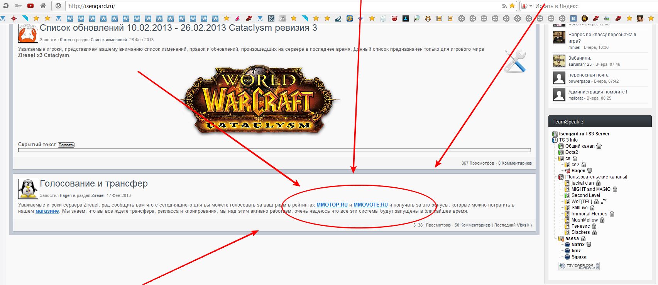658x285 pixels.
Task: Open user powerpapa profile link
Action: click(579, 81)
